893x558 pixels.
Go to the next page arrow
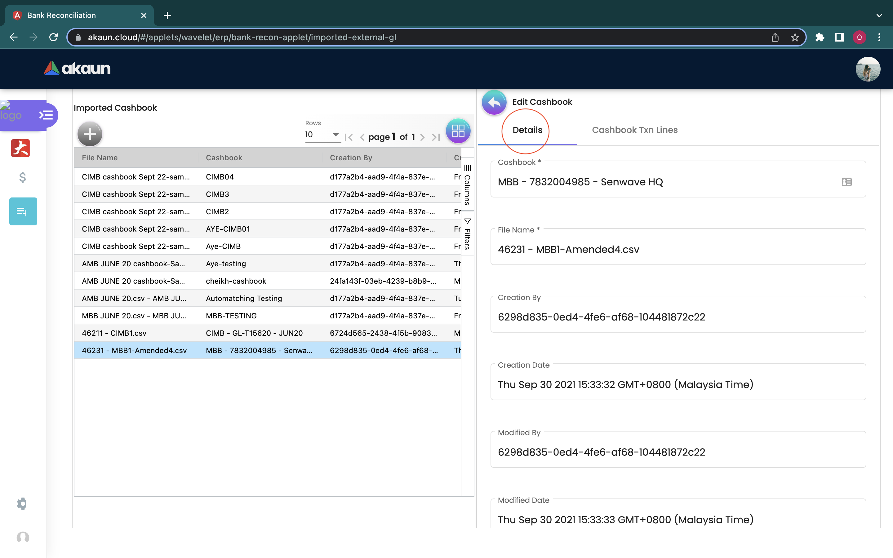point(423,137)
